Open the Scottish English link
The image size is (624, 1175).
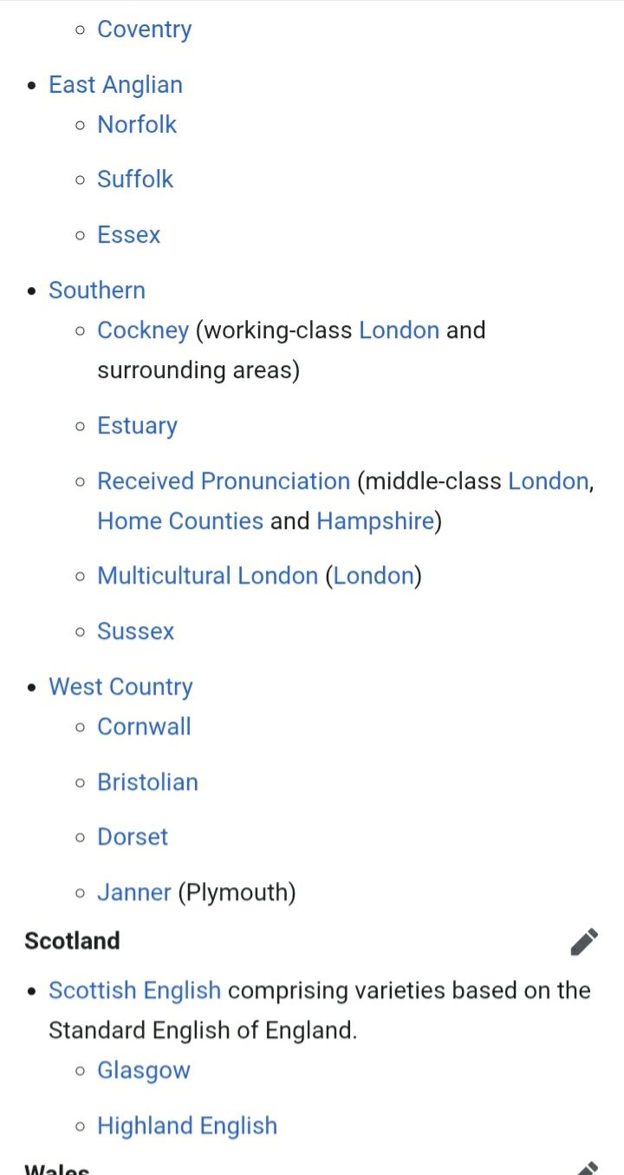tap(135, 991)
